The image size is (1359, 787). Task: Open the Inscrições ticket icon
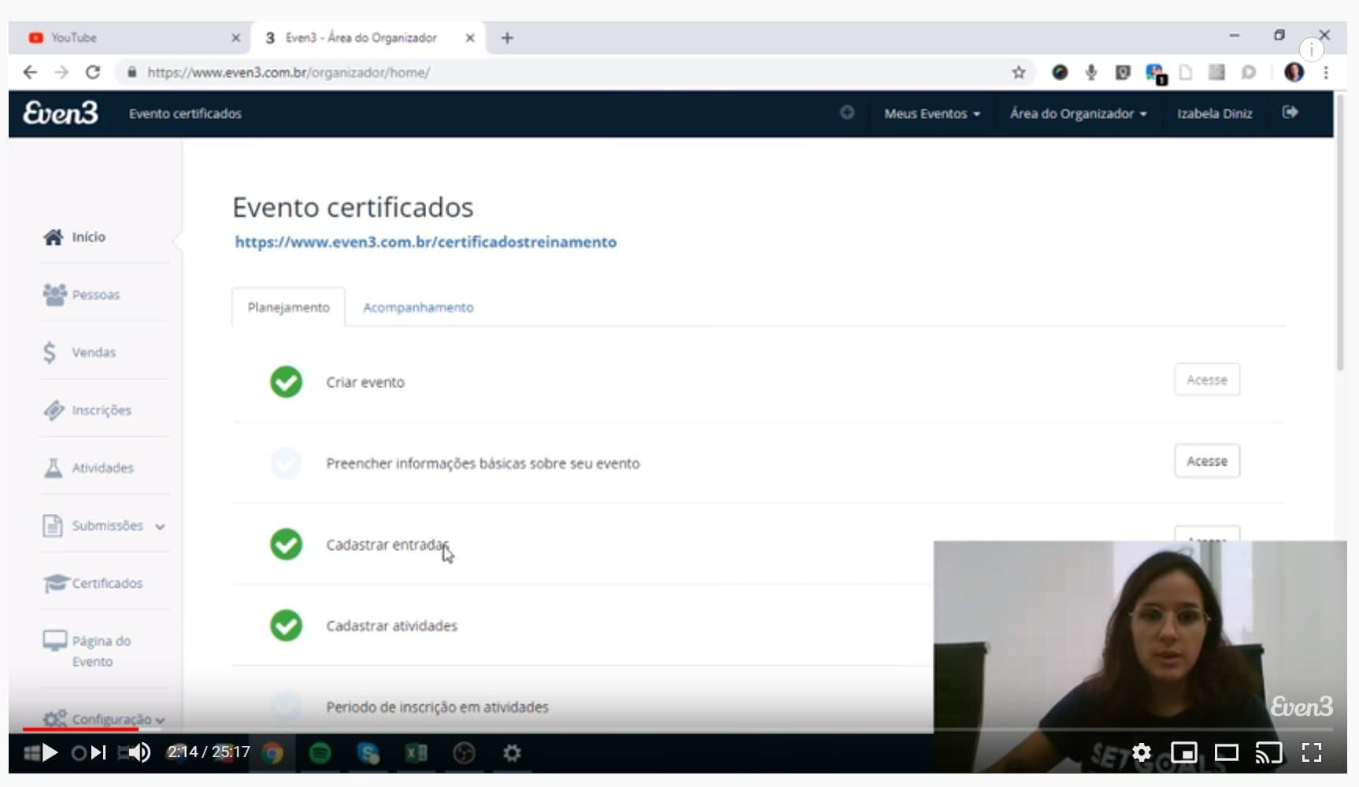tap(54, 410)
